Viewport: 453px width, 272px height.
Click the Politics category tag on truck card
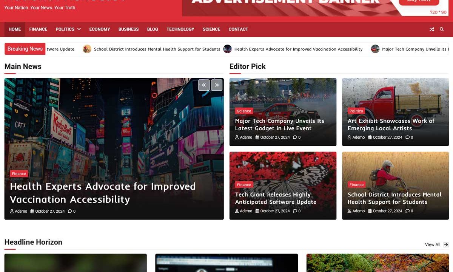[x=356, y=111]
